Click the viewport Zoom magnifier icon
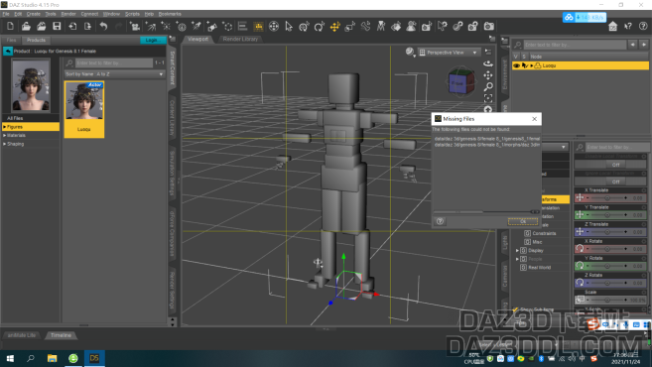Screen dimensions: 652x367 tap(488, 86)
